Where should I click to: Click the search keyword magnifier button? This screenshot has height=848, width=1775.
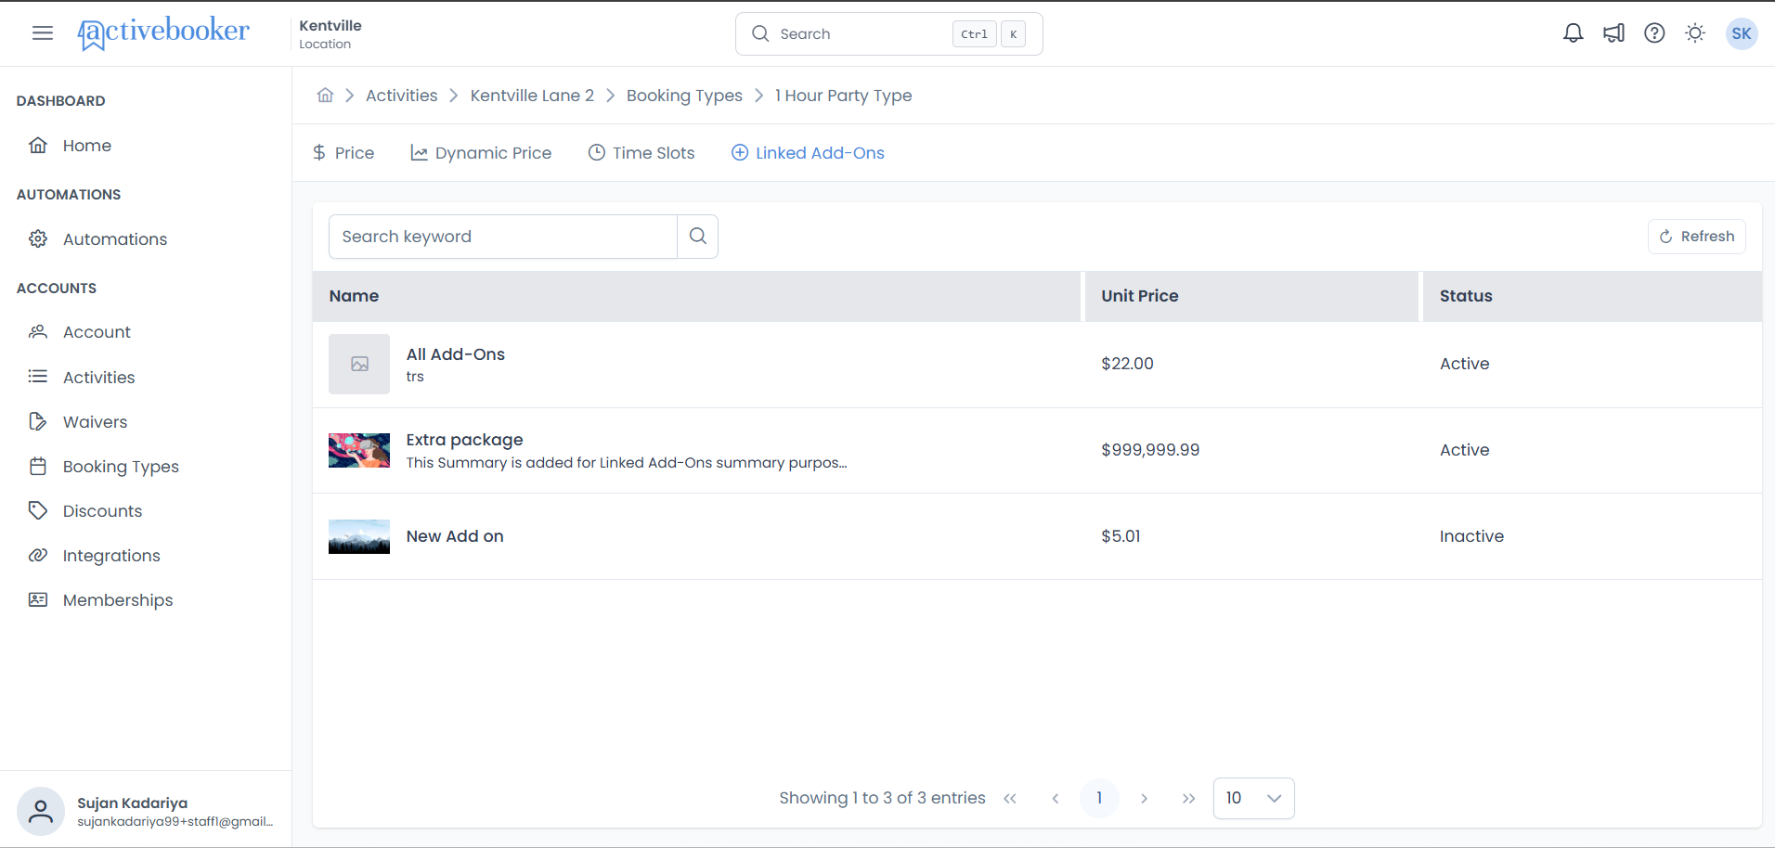click(x=698, y=237)
